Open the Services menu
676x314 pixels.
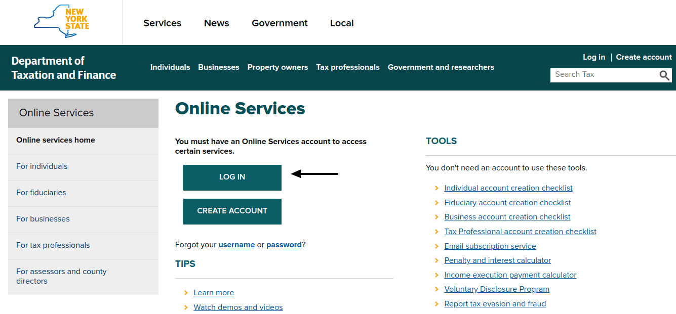point(162,23)
